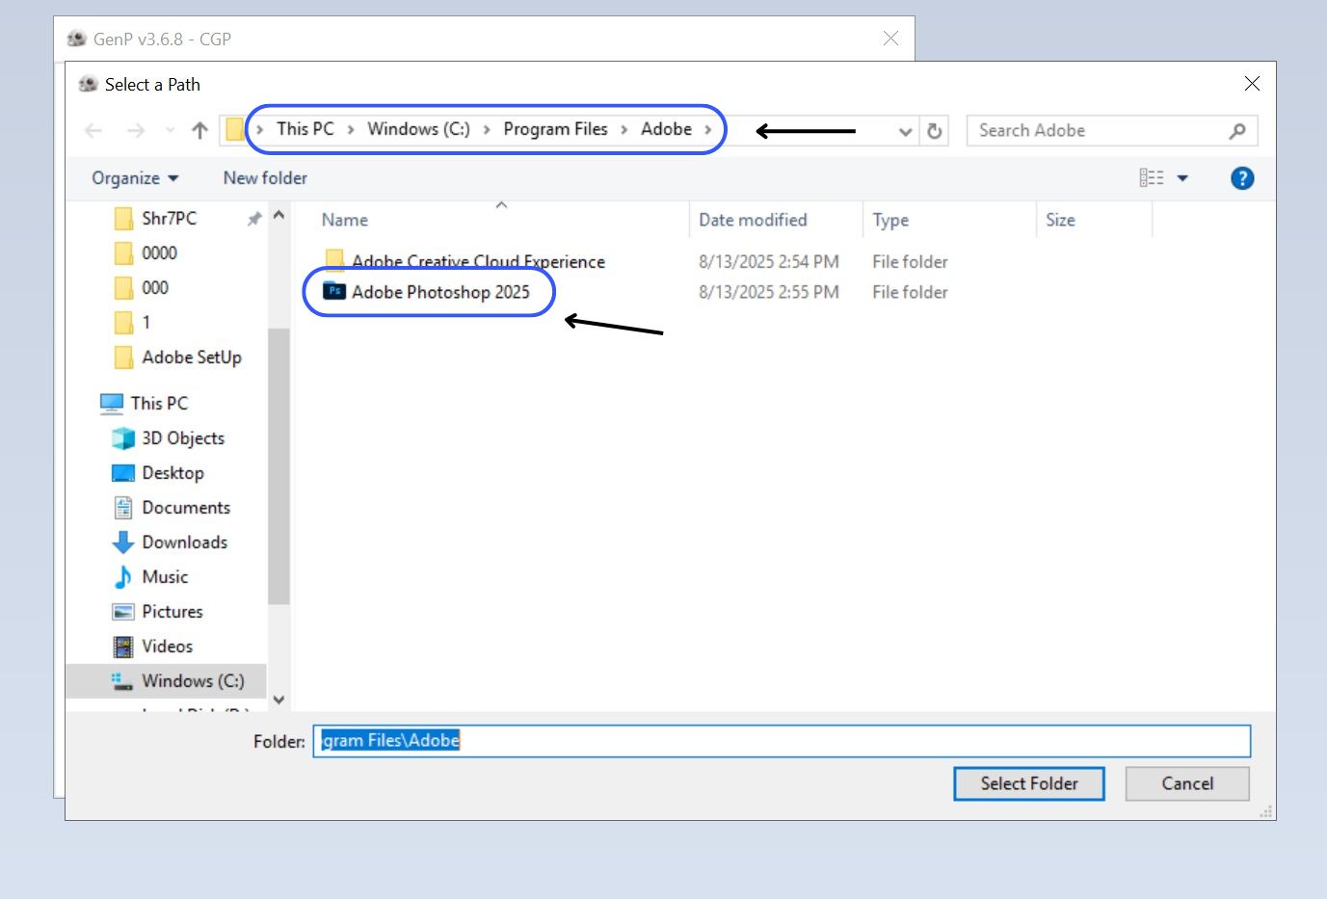The height and width of the screenshot is (899, 1327).
Task: Click the GenP window title icon
Action: [77, 39]
